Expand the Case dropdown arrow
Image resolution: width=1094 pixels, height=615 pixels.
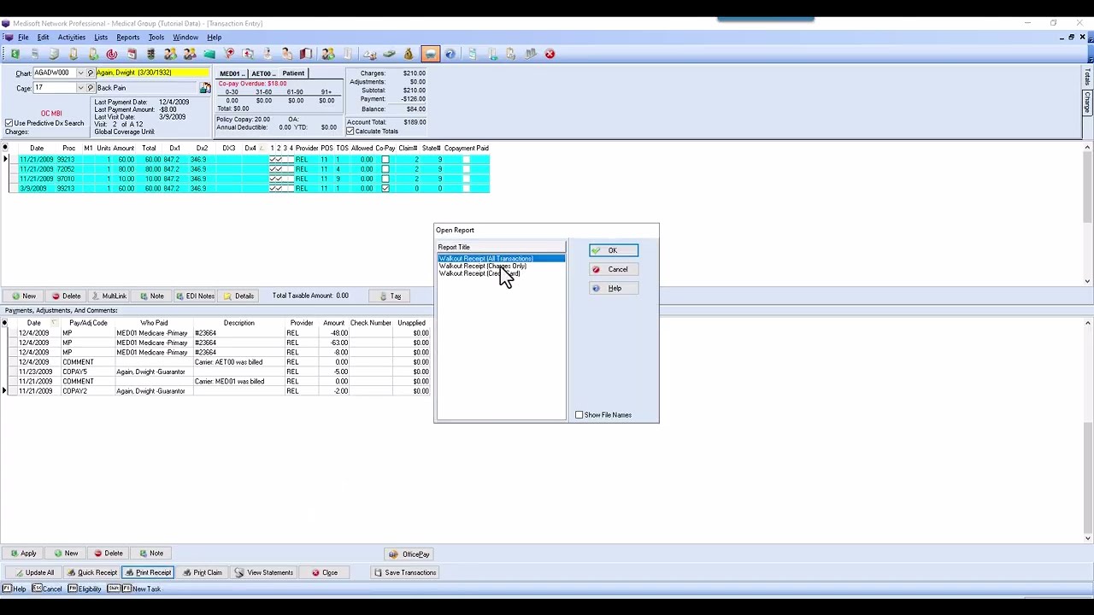80,88
